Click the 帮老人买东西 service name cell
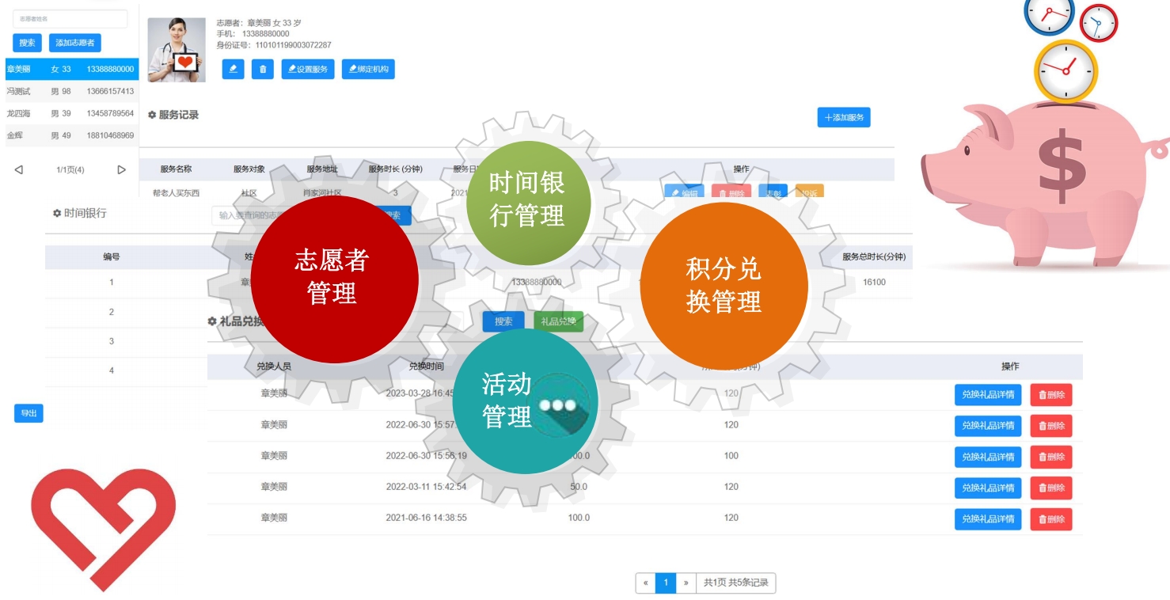 [176, 192]
